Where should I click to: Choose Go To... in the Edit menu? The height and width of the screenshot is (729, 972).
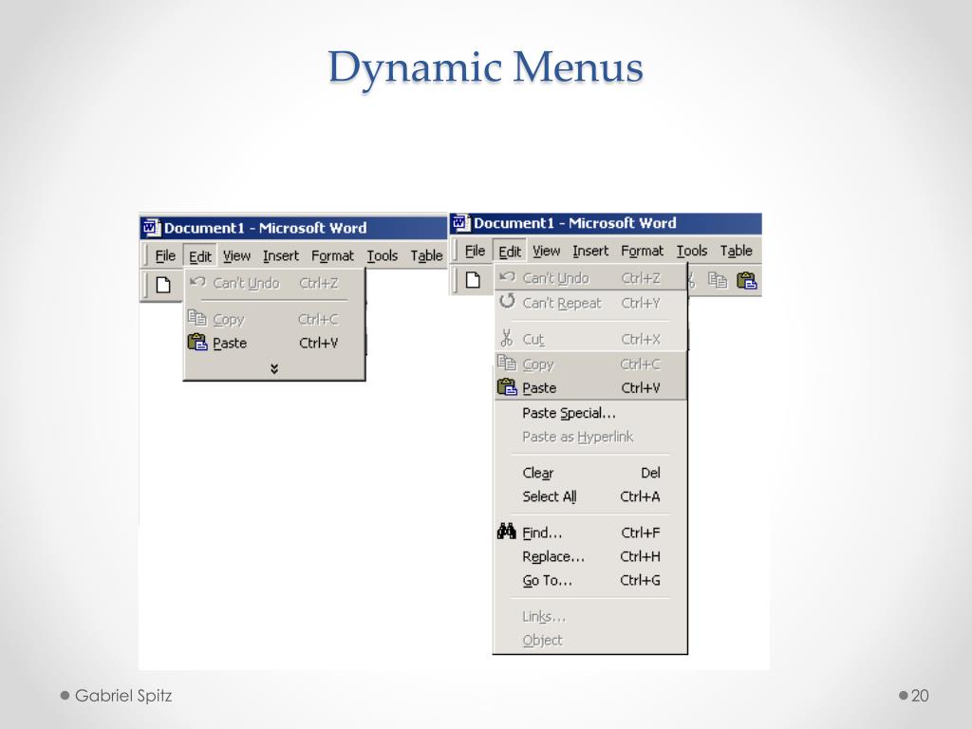coord(590,581)
